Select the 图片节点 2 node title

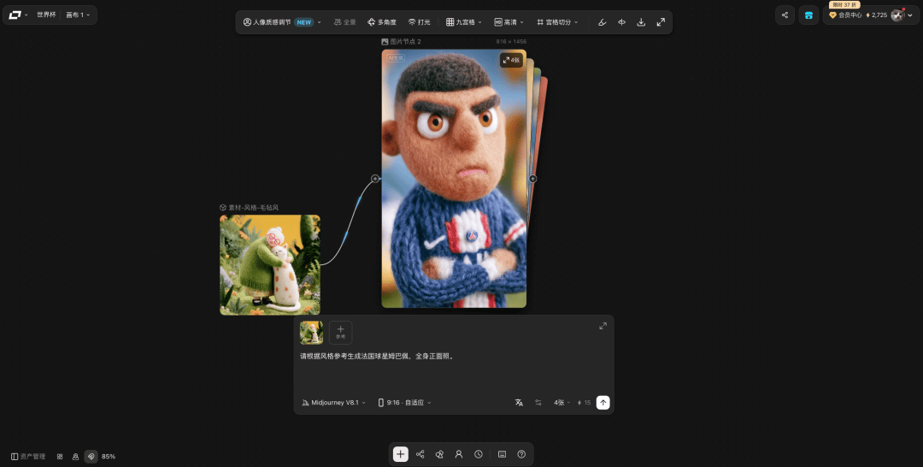(x=402, y=42)
